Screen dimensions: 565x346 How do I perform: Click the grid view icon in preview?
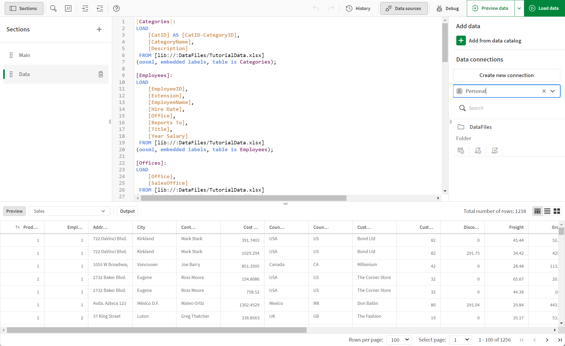pyautogui.click(x=557, y=211)
